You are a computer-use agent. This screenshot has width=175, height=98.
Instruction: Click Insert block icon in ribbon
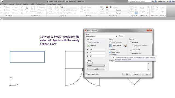click(81, 9)
